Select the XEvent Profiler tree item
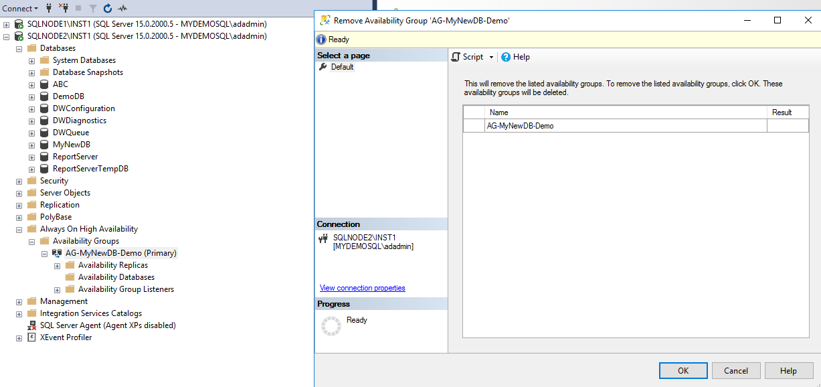This screenshot has width=821, height=387. pos(66,337)
